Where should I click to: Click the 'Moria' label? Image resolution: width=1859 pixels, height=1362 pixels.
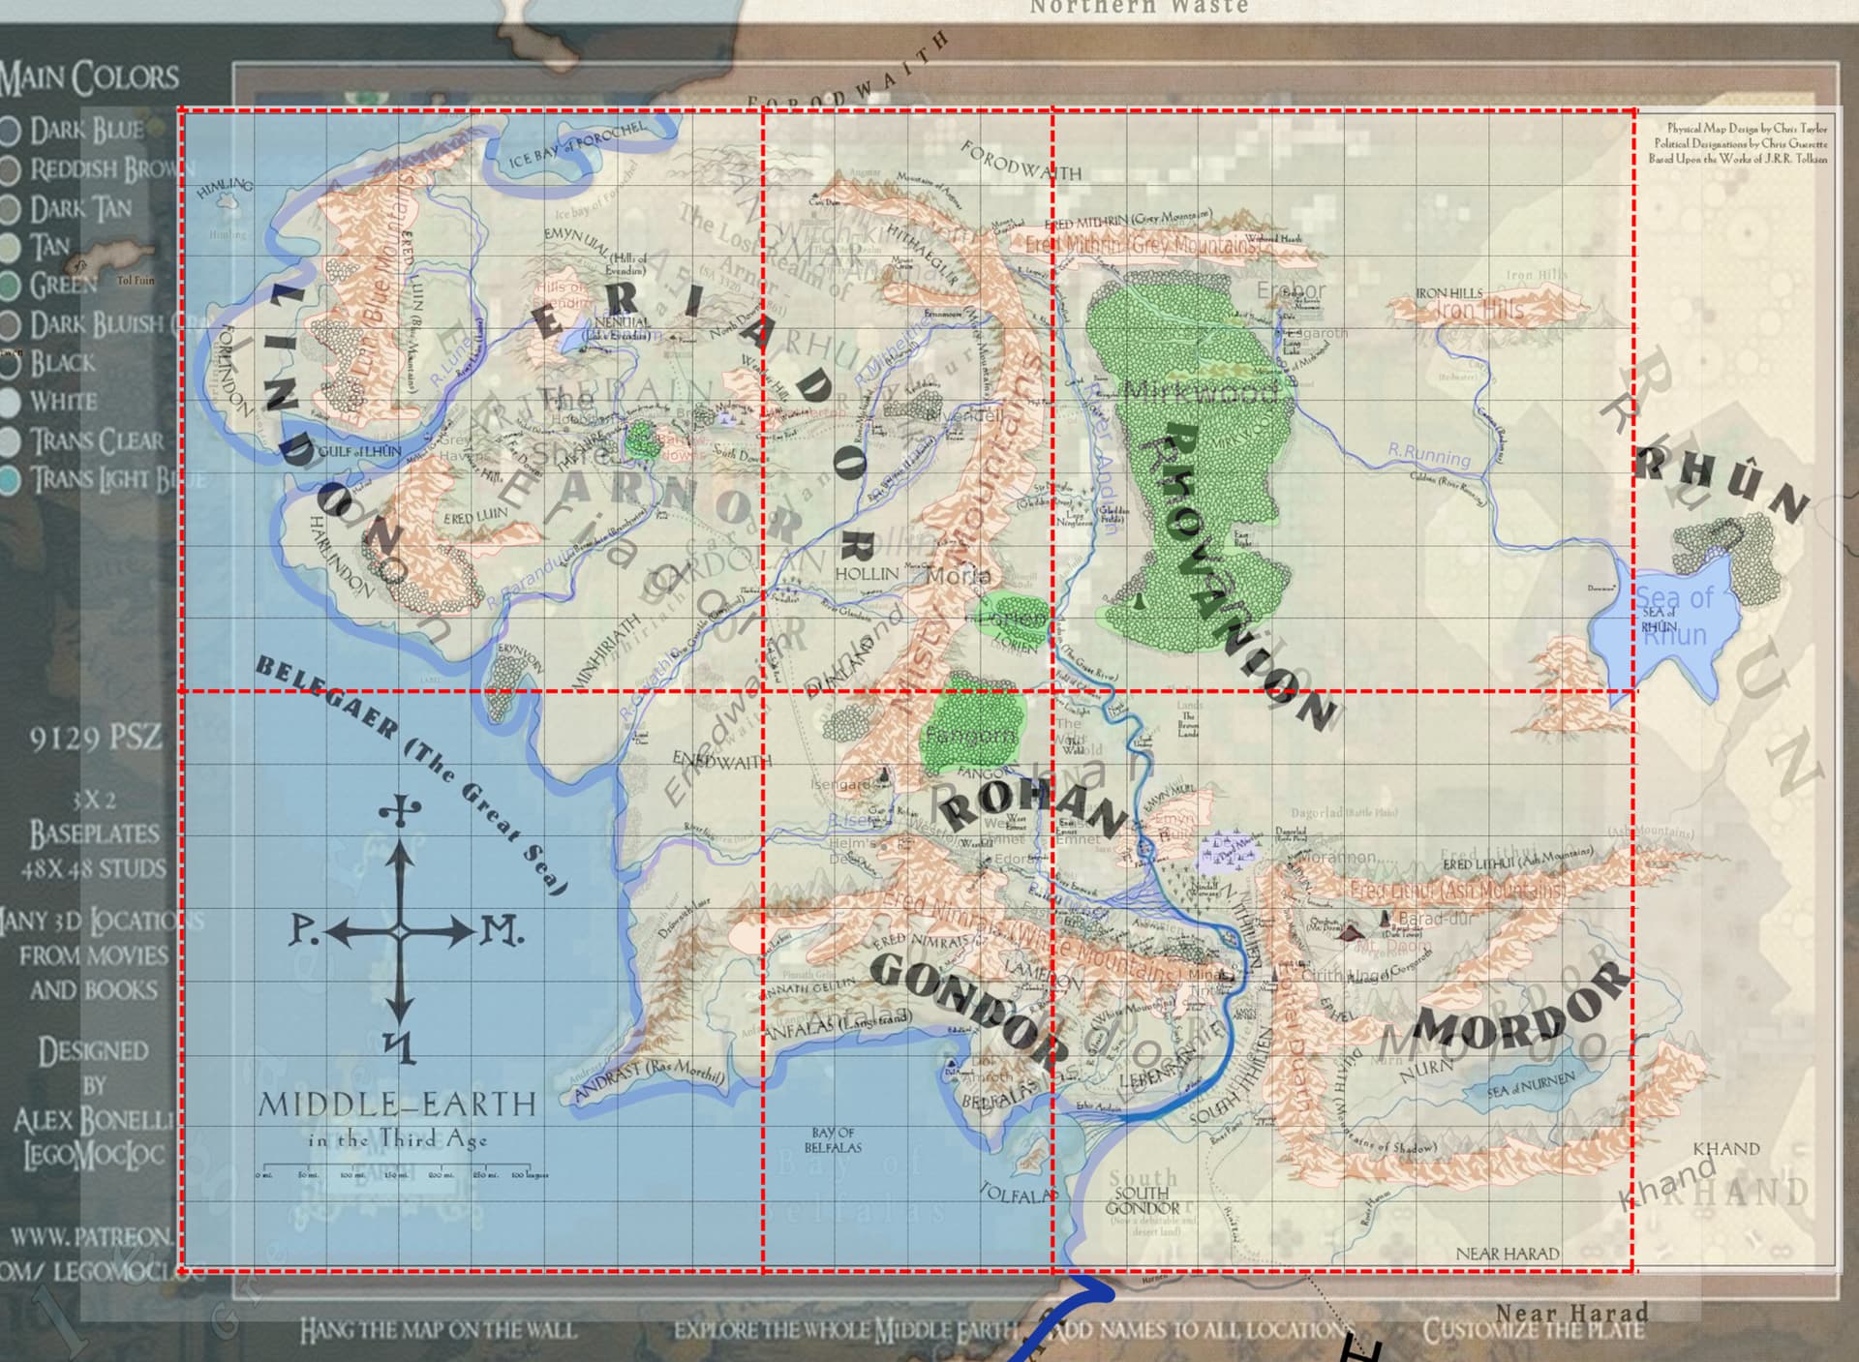coord(959,576)
